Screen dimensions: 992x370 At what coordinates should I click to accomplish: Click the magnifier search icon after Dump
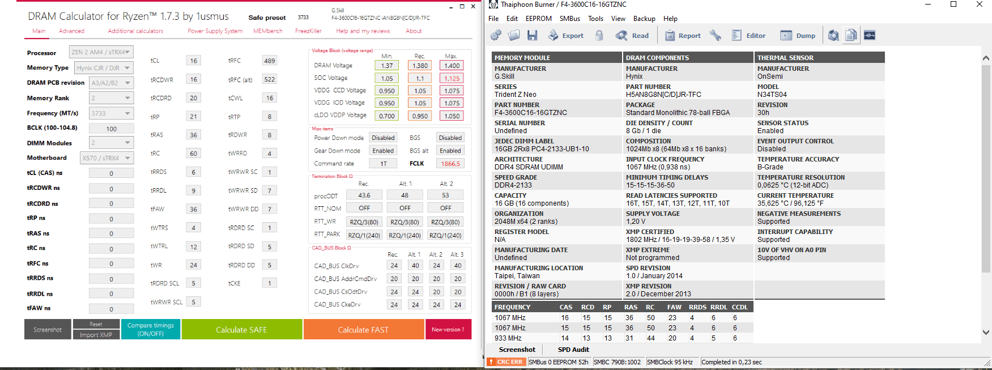(x=833, y=36)
